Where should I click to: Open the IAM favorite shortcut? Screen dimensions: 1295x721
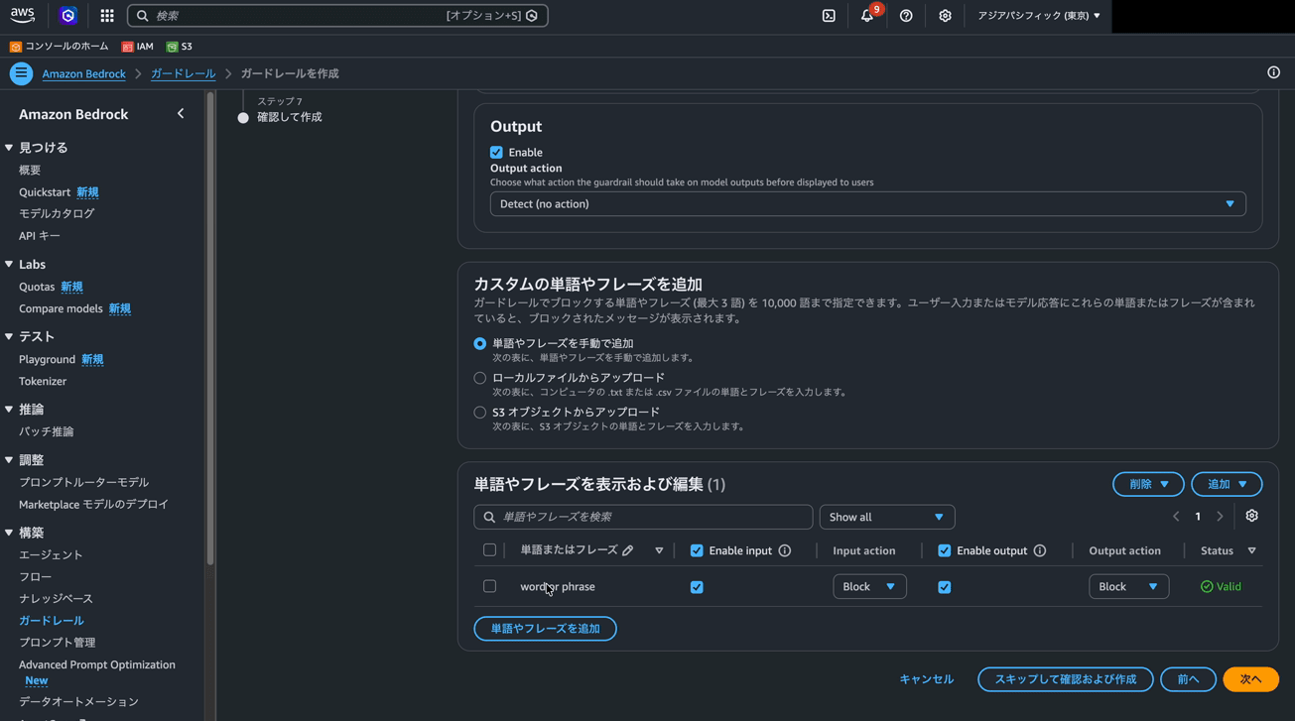pos(138,47)
